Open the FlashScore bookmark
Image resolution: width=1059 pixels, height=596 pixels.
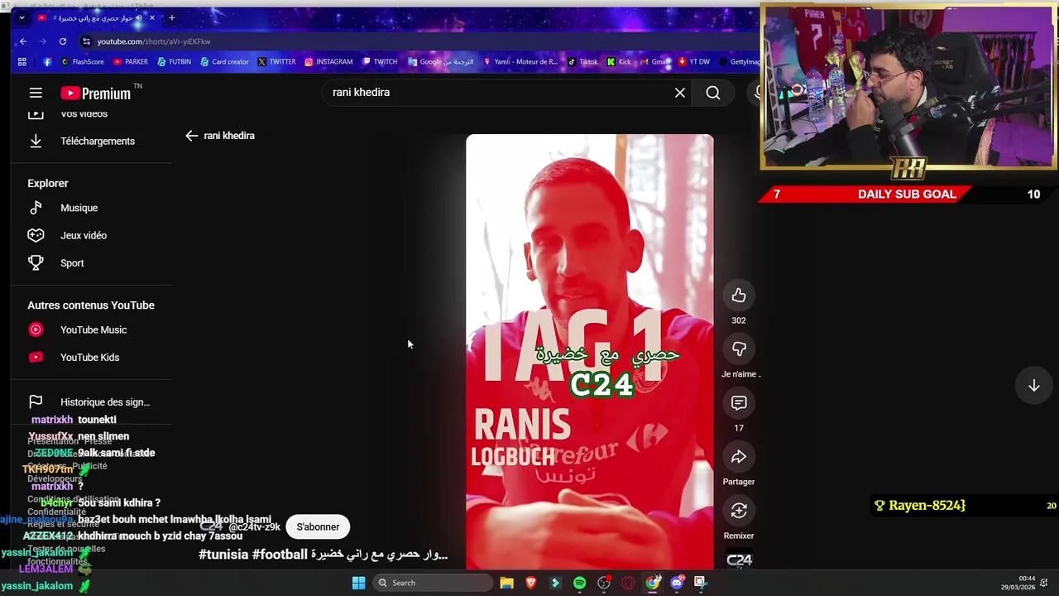(82, 61)
